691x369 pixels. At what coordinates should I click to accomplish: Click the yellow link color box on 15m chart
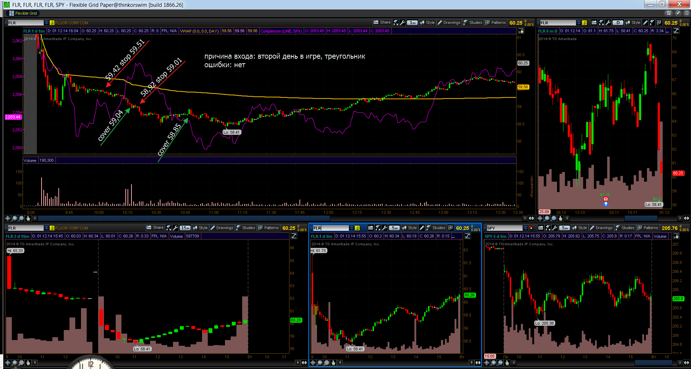click(52, 228)
